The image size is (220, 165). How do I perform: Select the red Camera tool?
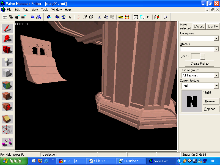click(x=7, y=50)
